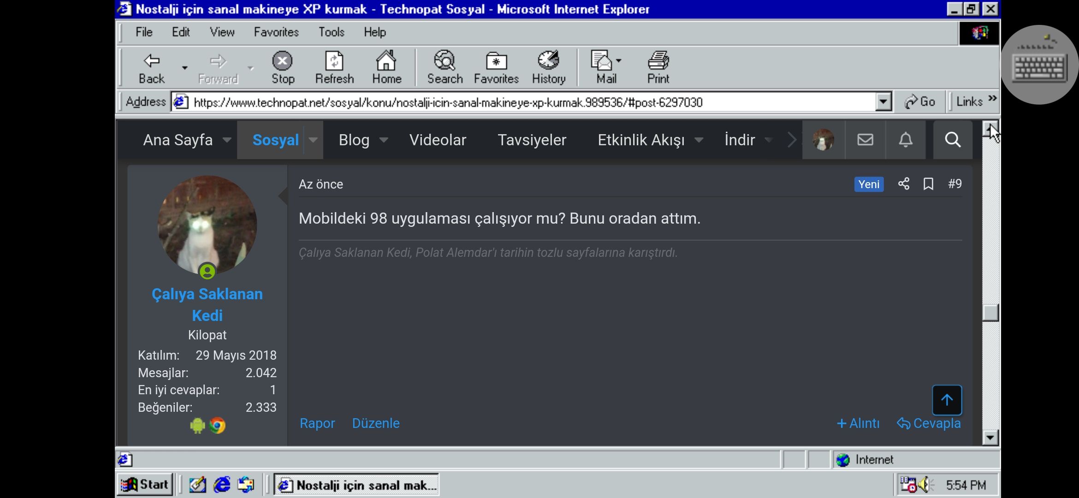Expand the İndir dropdown arrow

pyautogui.click(x=768, y=140)
